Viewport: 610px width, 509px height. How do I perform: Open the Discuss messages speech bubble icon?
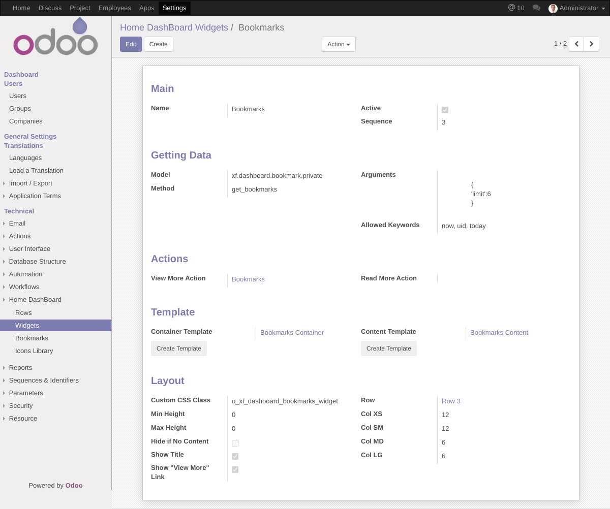coord(536,8)
